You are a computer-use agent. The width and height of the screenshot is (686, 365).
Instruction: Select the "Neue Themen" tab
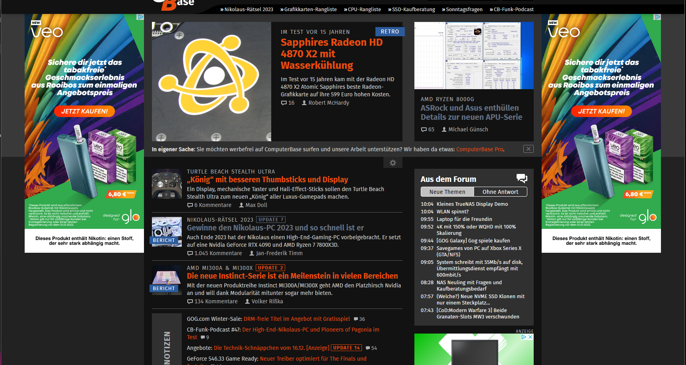point(447,191)
